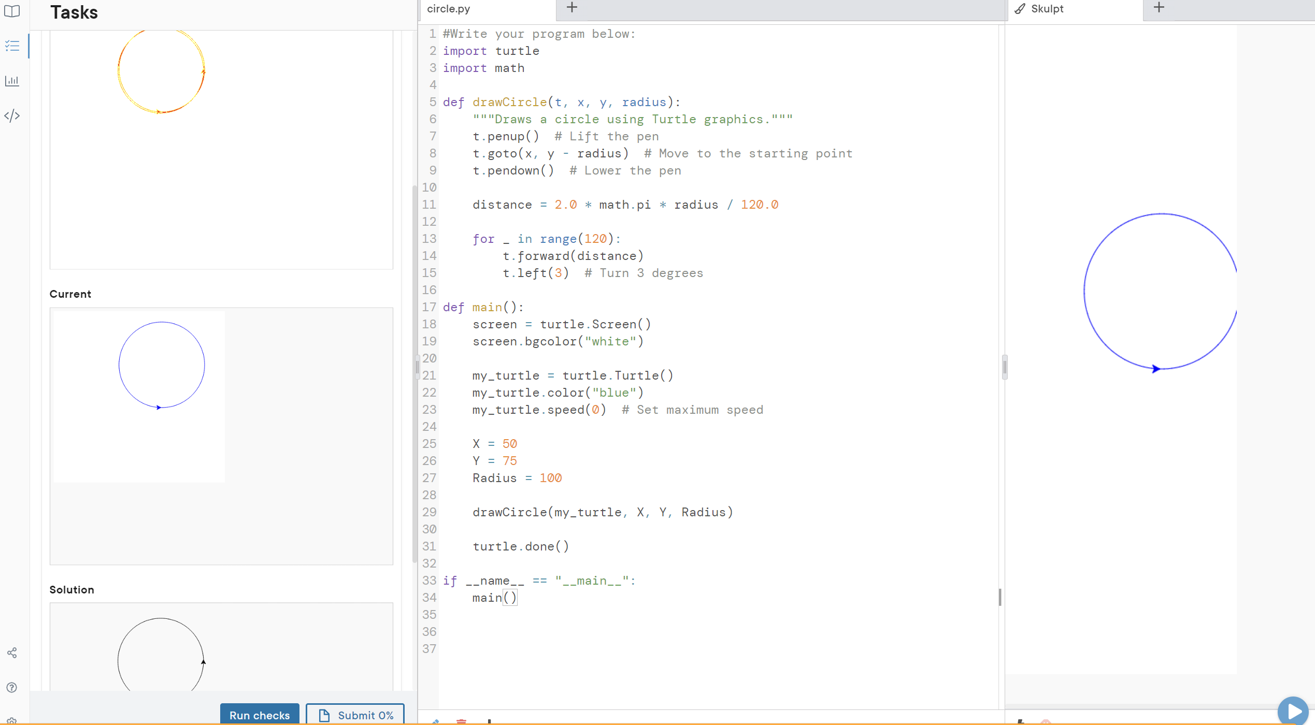Run the program with the blue play button
The image size is (1315, 725).
click(x=1293, y=711)
